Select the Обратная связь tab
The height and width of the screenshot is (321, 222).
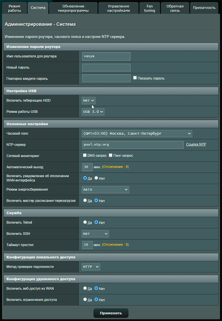click(175, 8)
